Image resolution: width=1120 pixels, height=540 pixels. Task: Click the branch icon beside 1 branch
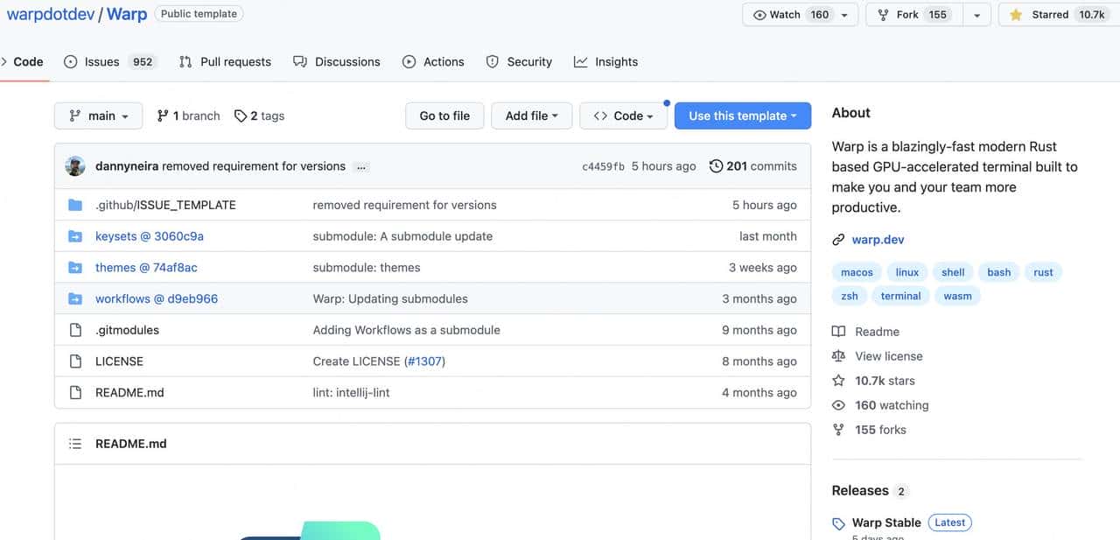pos(163,116)
